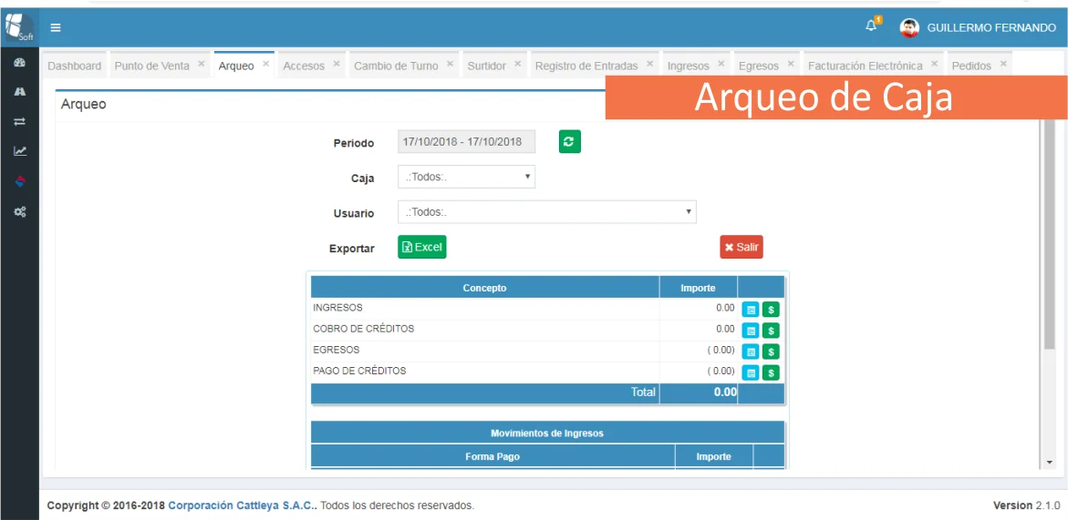Open detail list for COBRO DE CRÉDITOS

pyautogui.click(x=751, y=331)
